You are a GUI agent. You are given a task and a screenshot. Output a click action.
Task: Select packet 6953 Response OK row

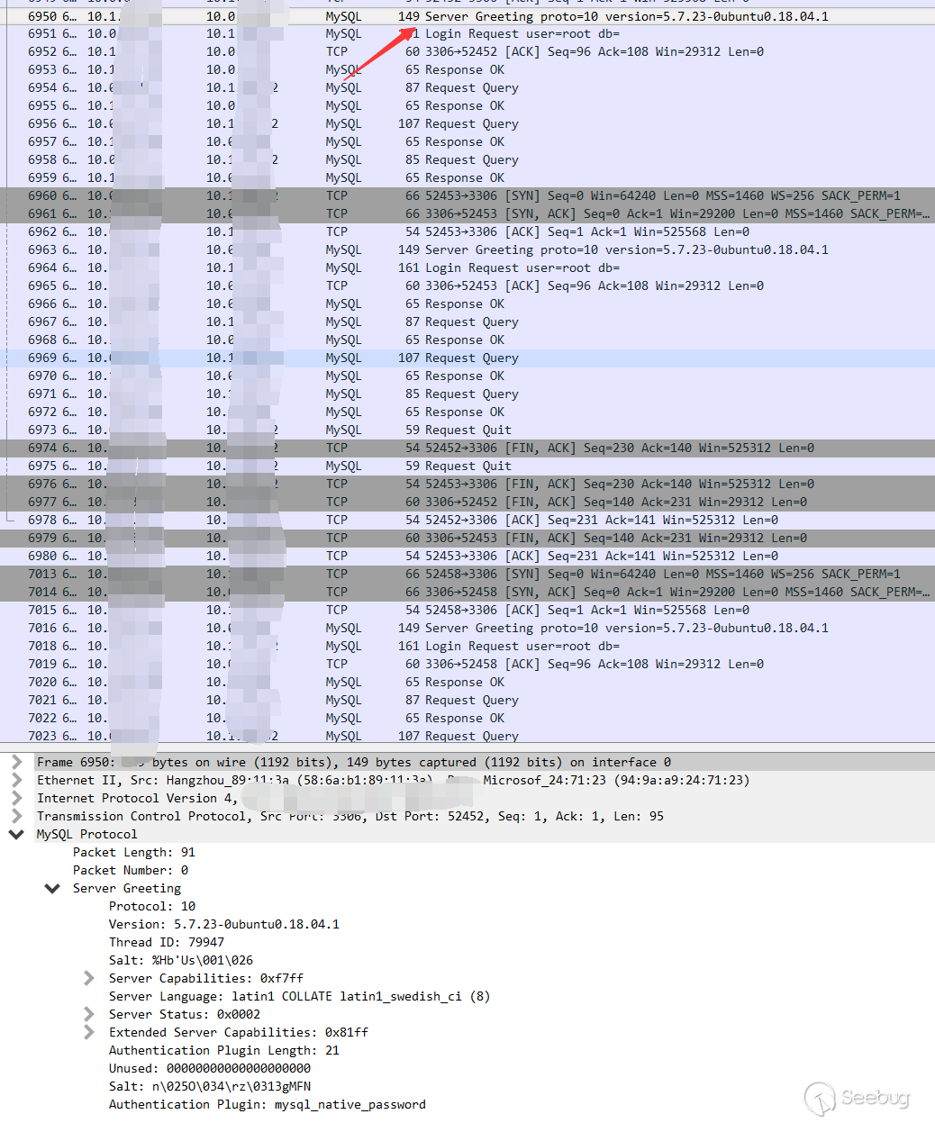(467, 70)
